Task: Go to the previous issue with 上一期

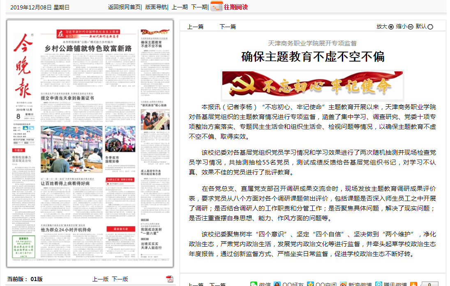Action: click(180, 7)
